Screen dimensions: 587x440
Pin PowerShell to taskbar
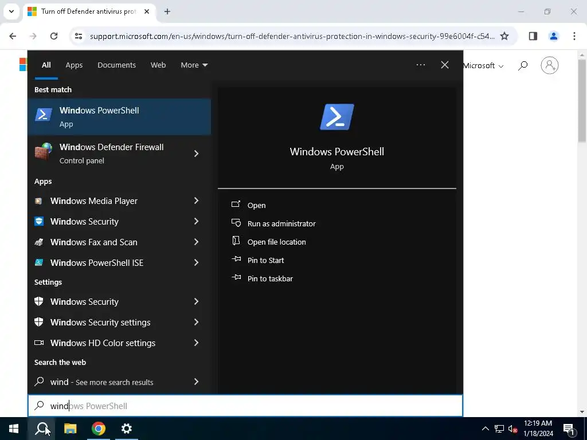click(x=270, y=279)
